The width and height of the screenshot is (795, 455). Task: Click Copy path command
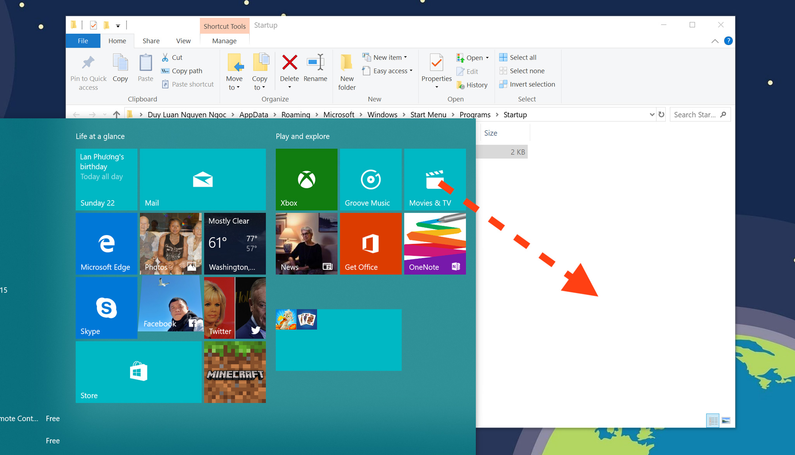point(182,71)
